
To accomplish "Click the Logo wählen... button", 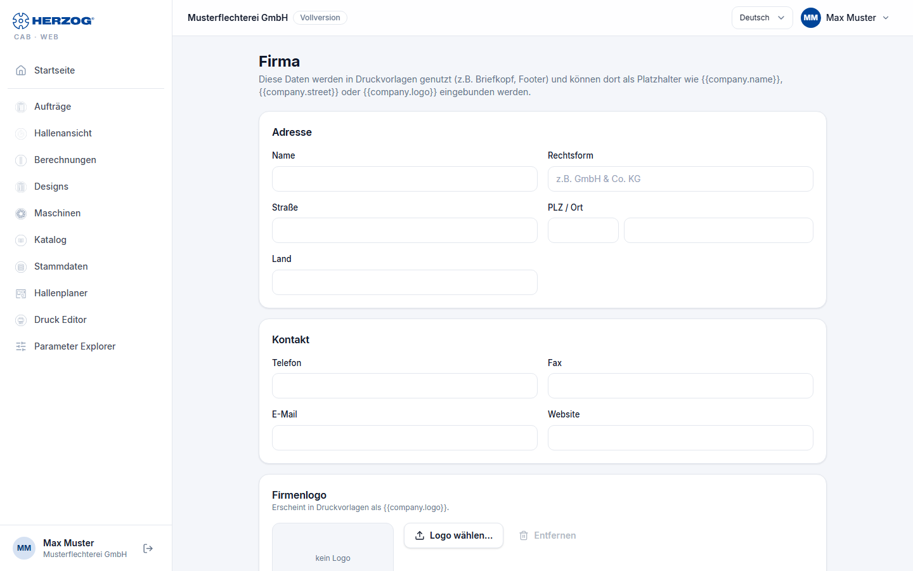I will tap(453, 535).
